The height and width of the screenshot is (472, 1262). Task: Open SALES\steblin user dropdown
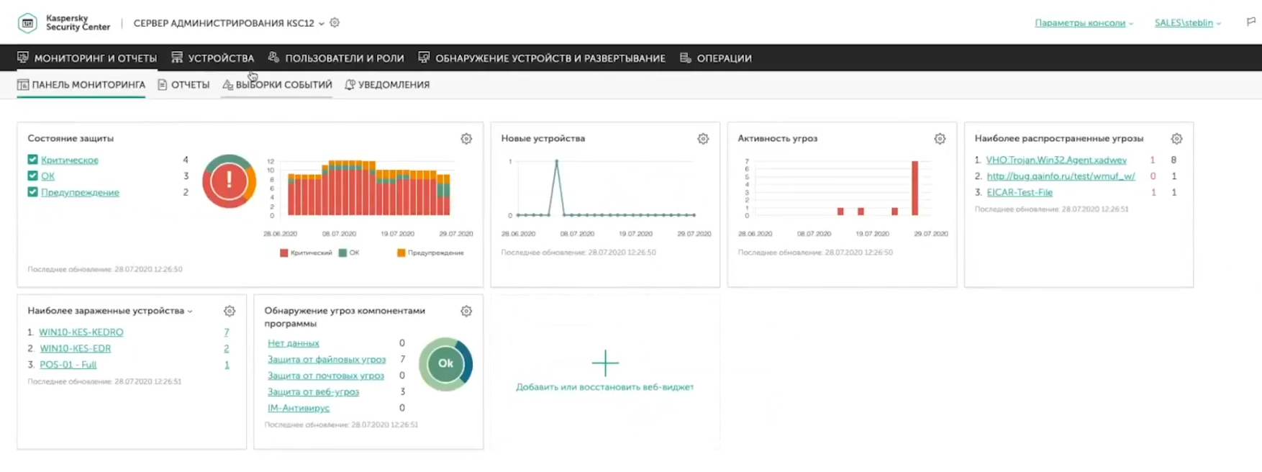[1188, 23]
